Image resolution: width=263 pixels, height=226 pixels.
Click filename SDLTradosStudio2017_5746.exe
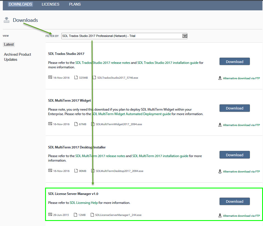click(x=118, y=78)
